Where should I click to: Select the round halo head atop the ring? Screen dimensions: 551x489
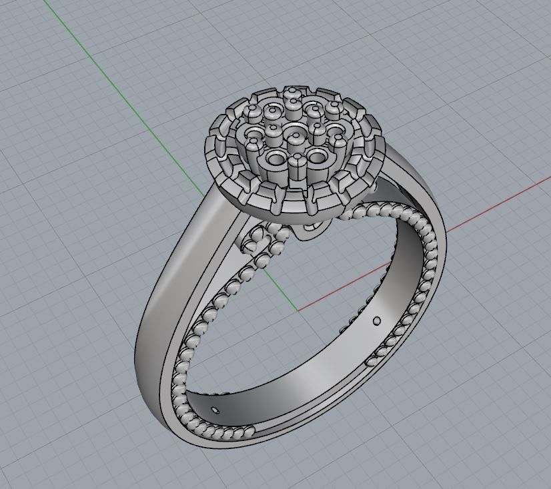[x=295, y=155]
